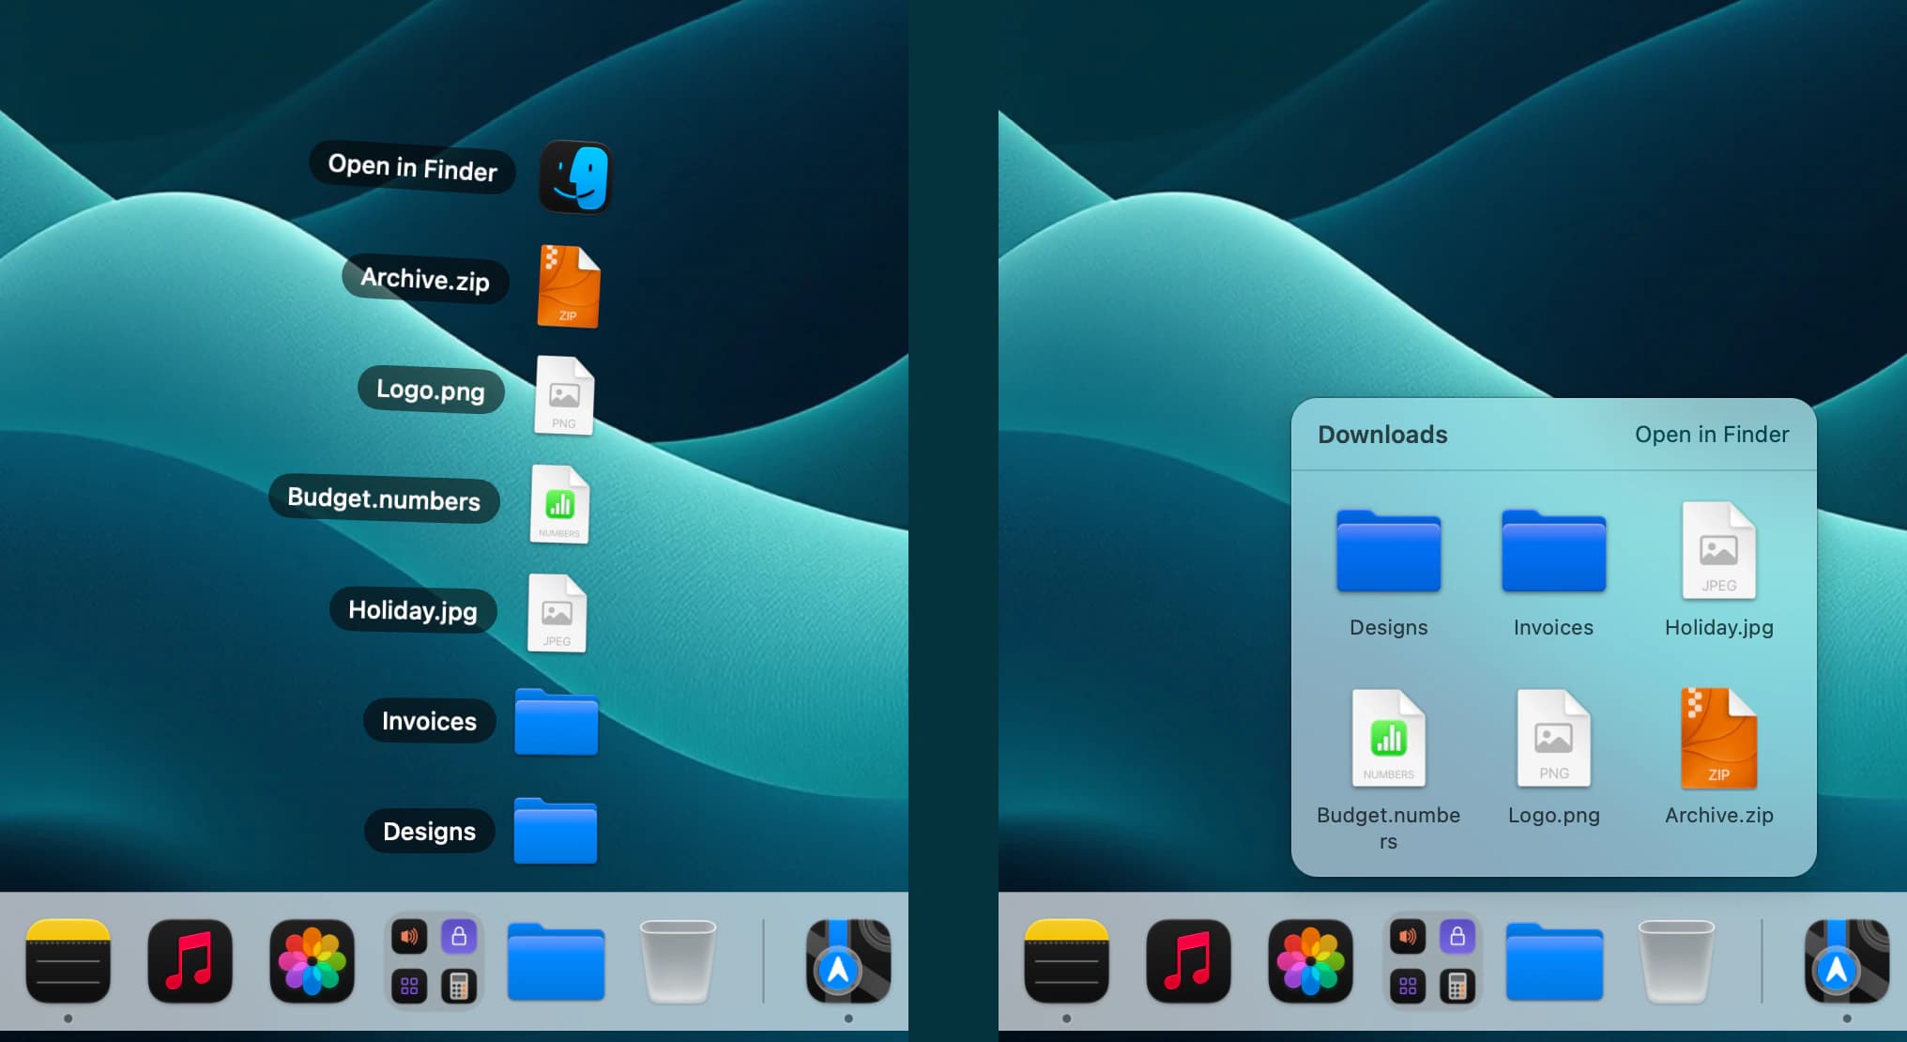Image resolution: width=1907 pixels, height=1042 pixels.
Task: Open the app folder stack in right Dock
Action: (1432, 961)
